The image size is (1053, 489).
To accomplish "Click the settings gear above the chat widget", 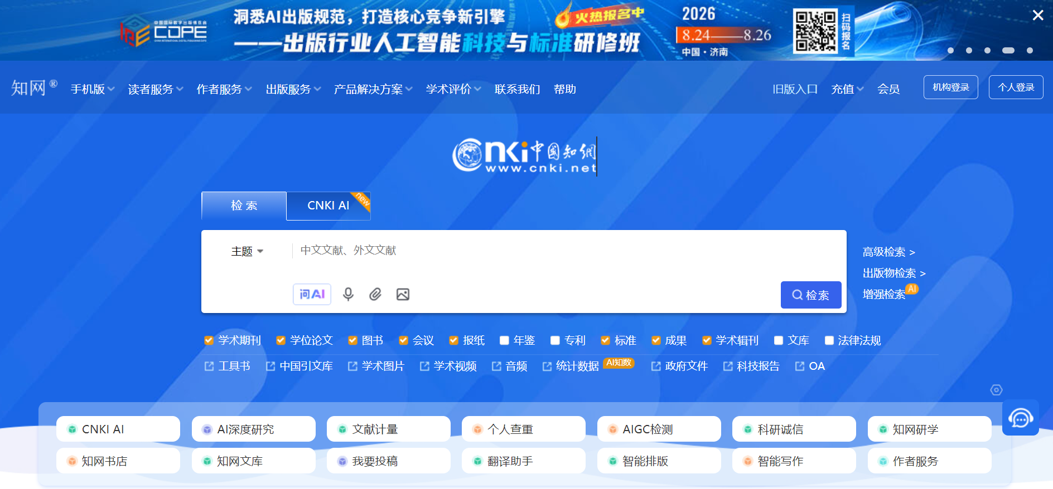I will point(996,390).
